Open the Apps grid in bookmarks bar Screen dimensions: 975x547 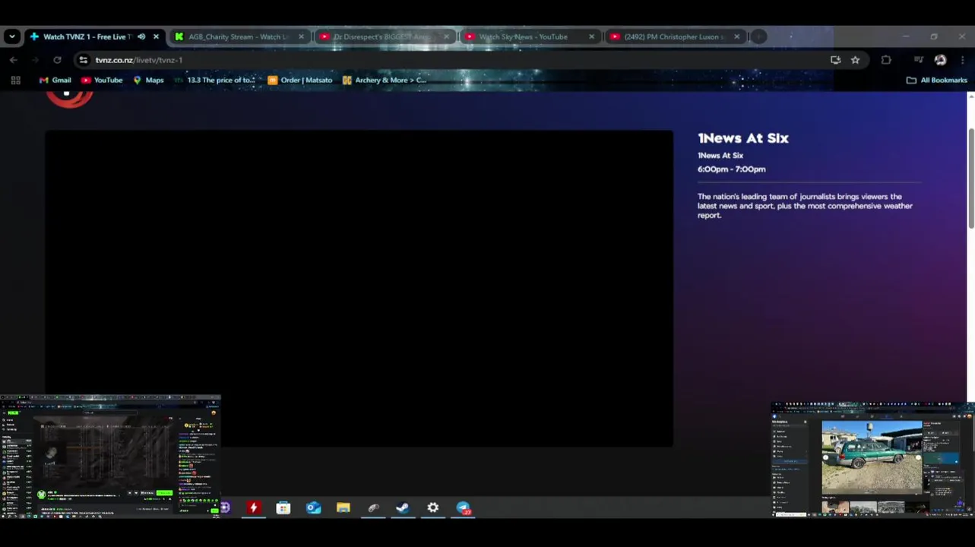point(15,80)
